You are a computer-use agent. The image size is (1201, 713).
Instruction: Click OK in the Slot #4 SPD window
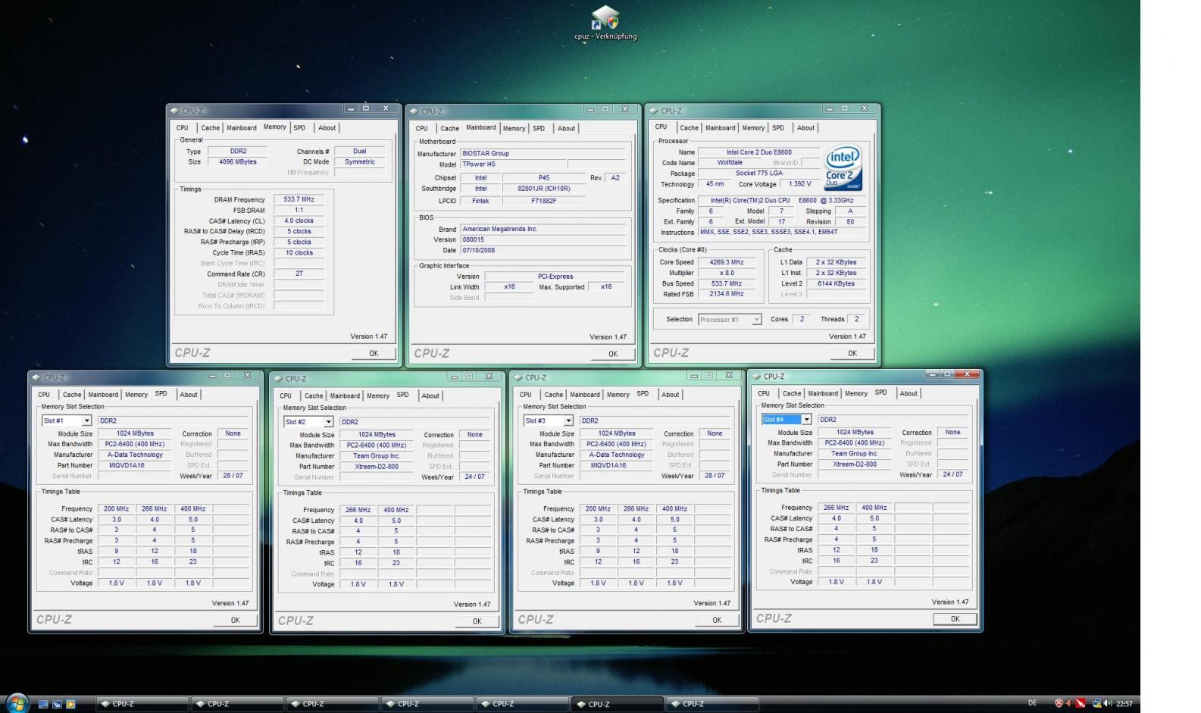(x=955, y=619)
